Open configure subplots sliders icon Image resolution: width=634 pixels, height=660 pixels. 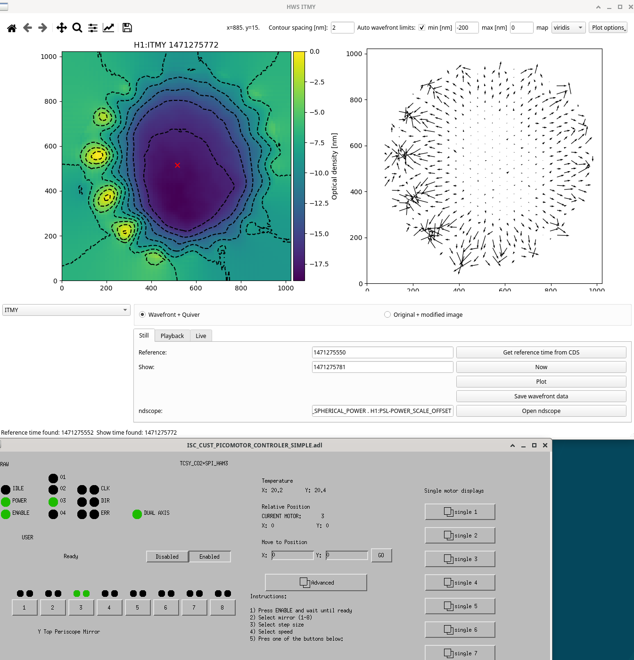93,28
